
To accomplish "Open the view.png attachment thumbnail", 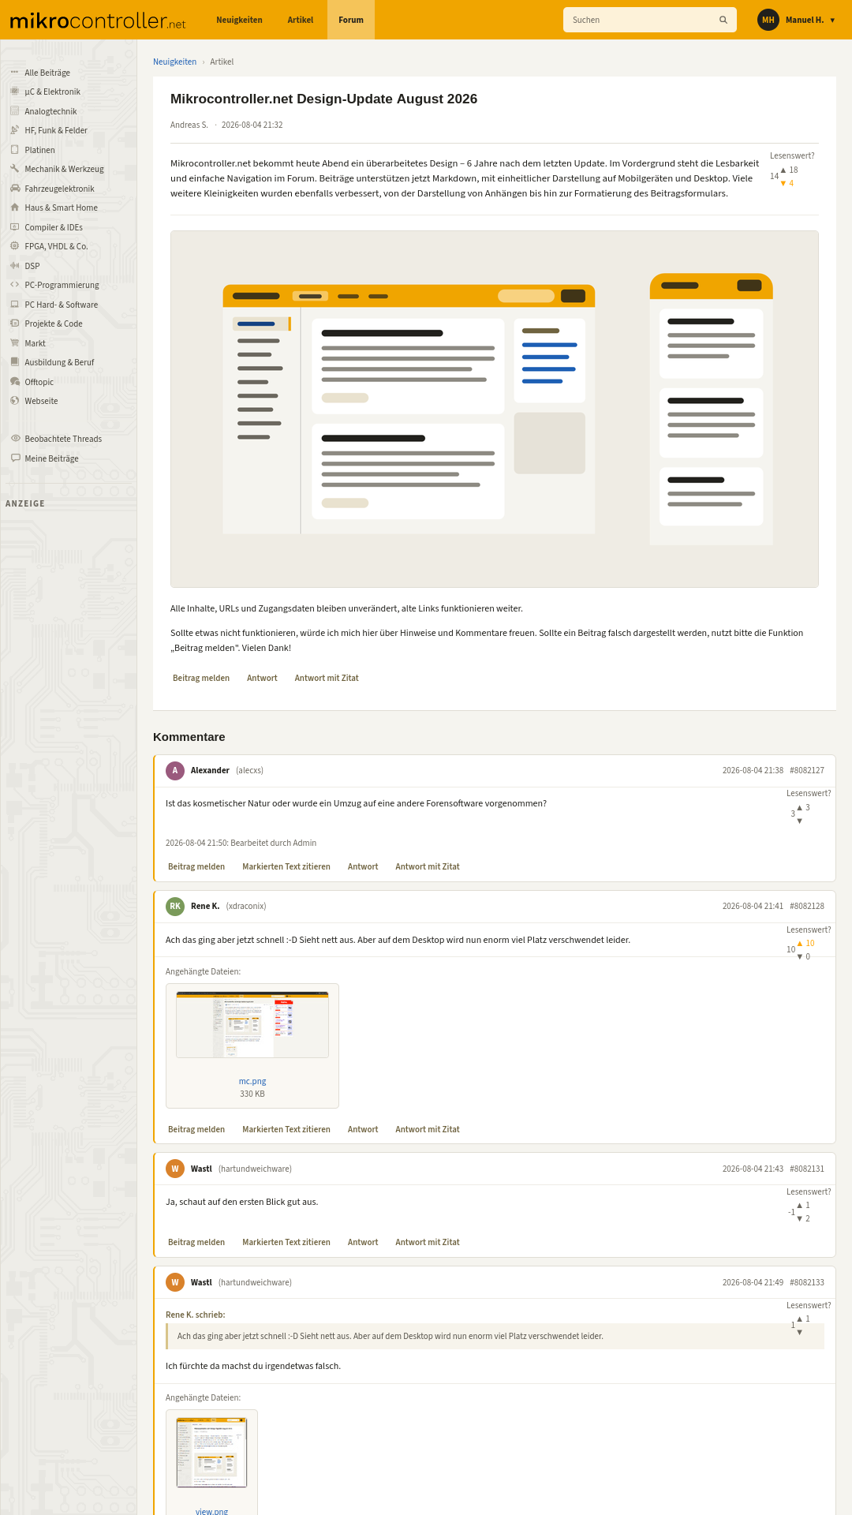I will [211, 1453].
